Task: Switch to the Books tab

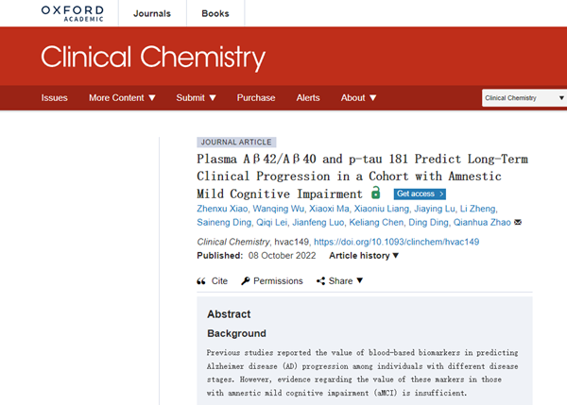Action: [x=215, y=13]
